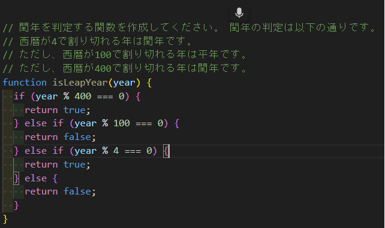Click the number 400 in first condition
The image size is (385, 228).
[x=83, y=96]
